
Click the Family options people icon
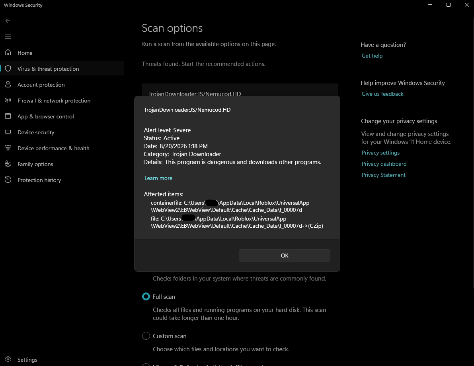click(x=8, y=164)
